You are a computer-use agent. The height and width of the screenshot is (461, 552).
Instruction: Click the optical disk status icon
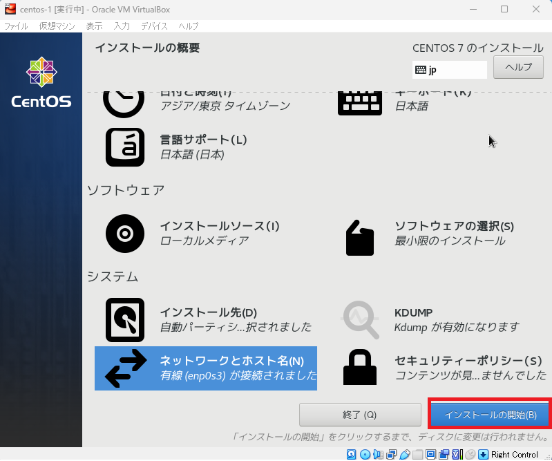tap(365, 454)
